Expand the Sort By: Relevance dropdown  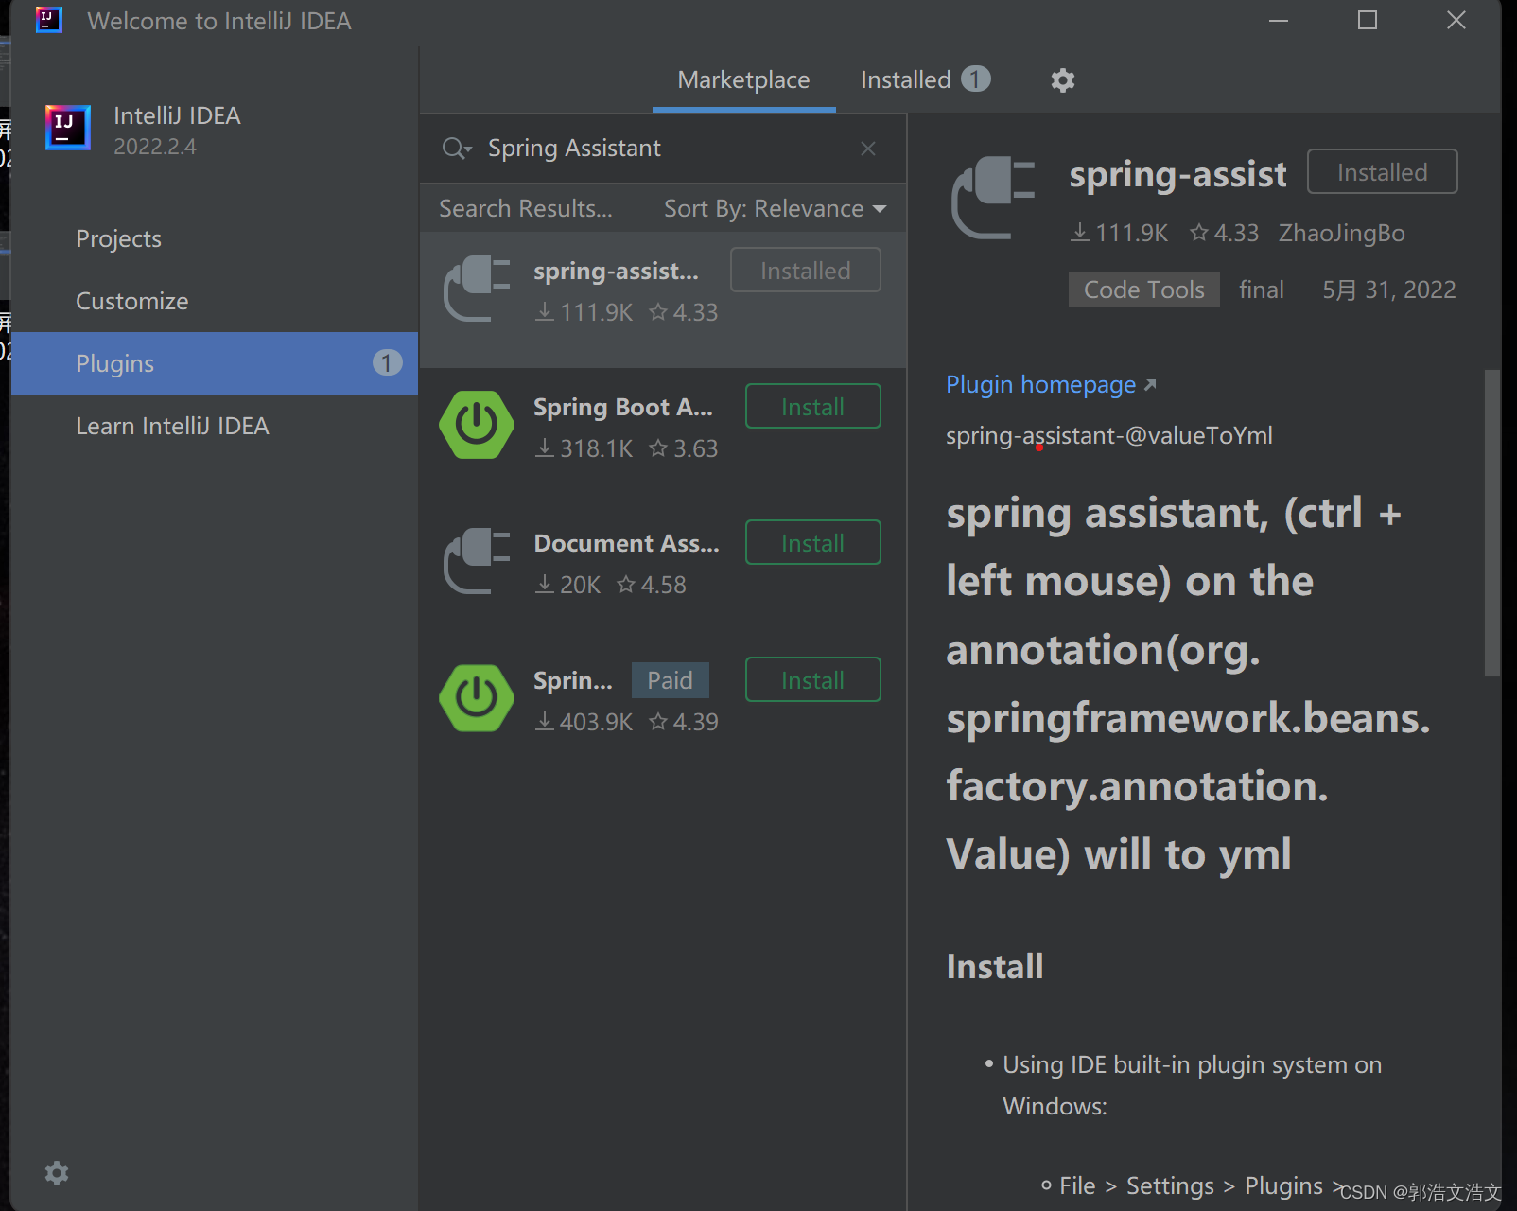[775, 208]
